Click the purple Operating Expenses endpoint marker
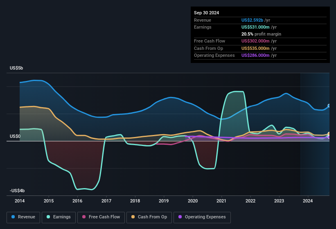336x229 pixels. click(329, 137)
